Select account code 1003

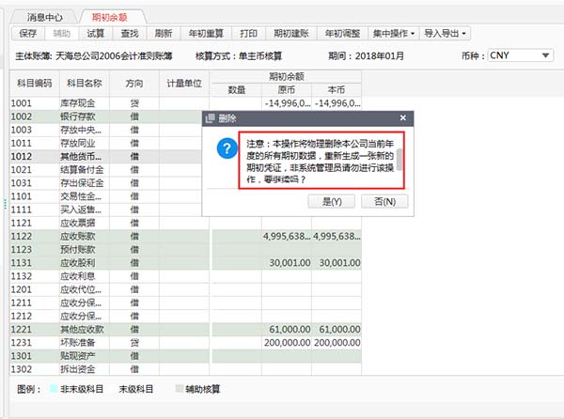click(x=22, y=130)
